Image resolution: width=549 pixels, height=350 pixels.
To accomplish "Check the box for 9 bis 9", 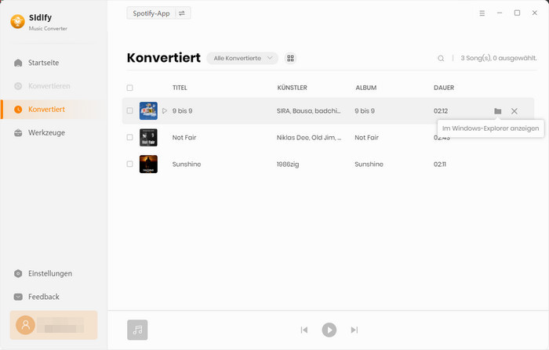I will tap(130, 111).
